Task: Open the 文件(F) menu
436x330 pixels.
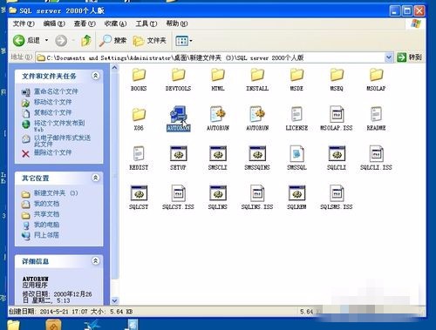Action: click(24, 24)
